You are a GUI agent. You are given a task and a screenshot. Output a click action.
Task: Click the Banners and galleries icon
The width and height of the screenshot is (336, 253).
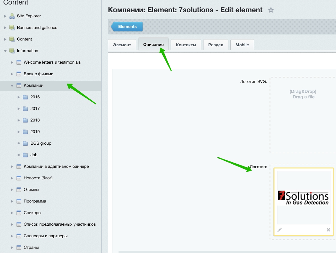[12, 28]
